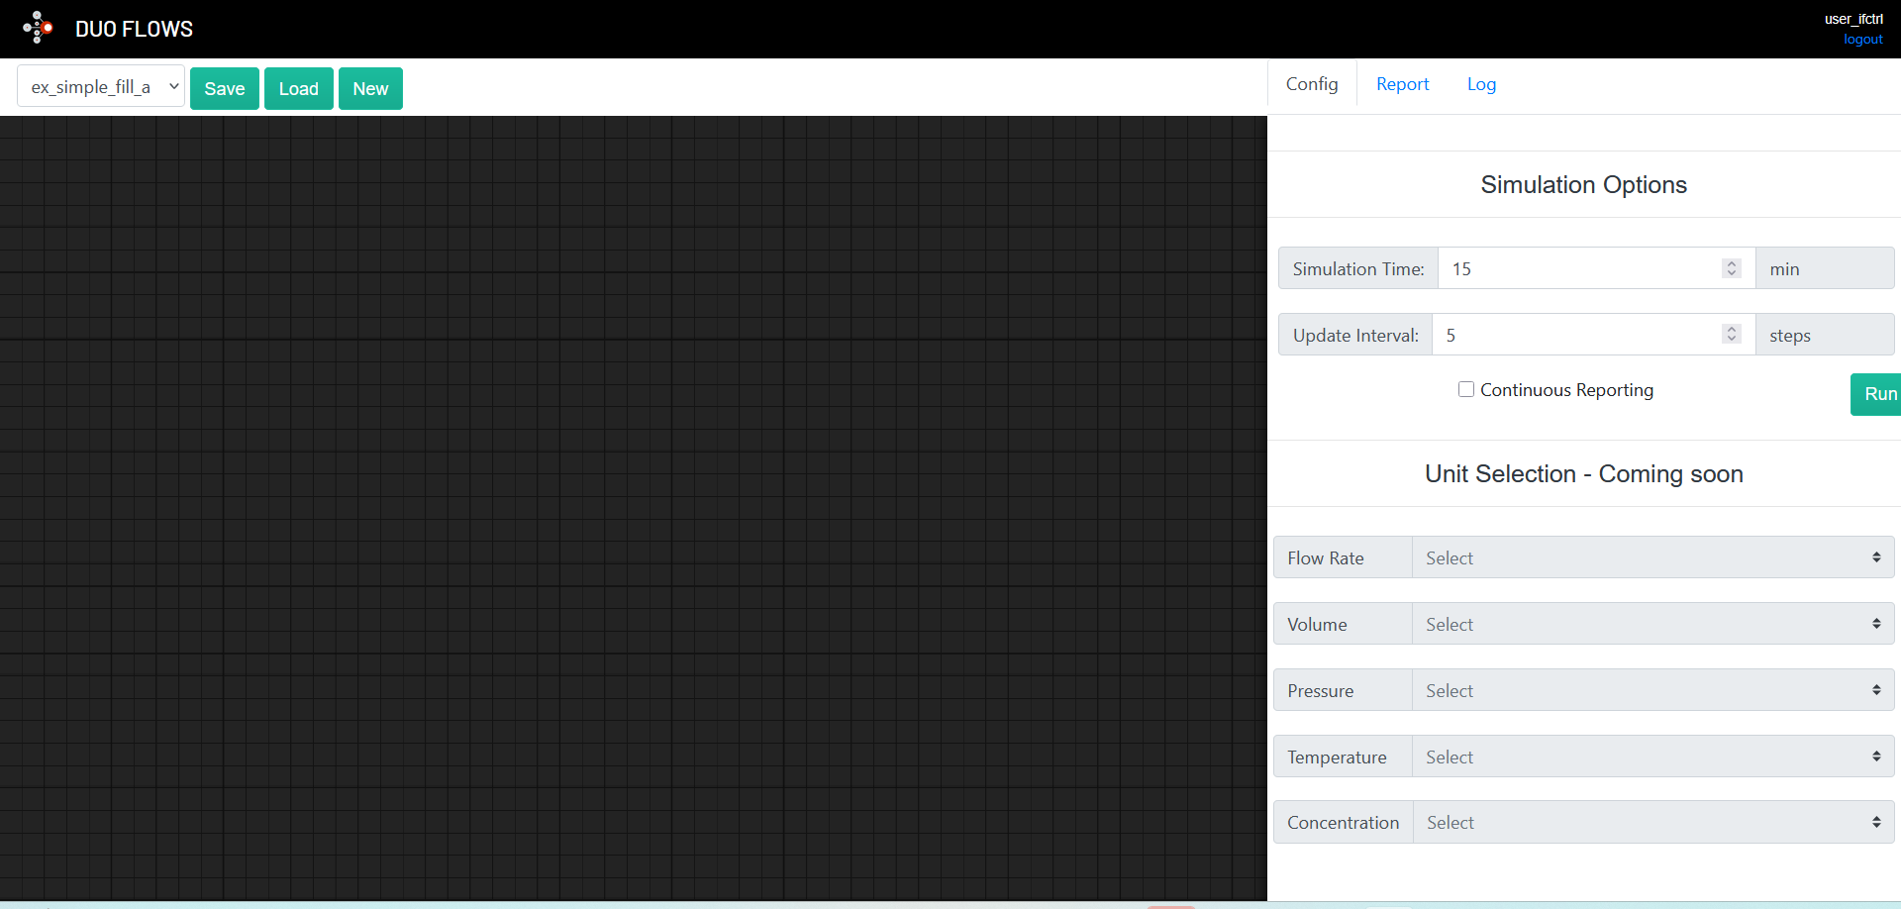Open the Flow Rate unit dropdown

pos(1652,557)
